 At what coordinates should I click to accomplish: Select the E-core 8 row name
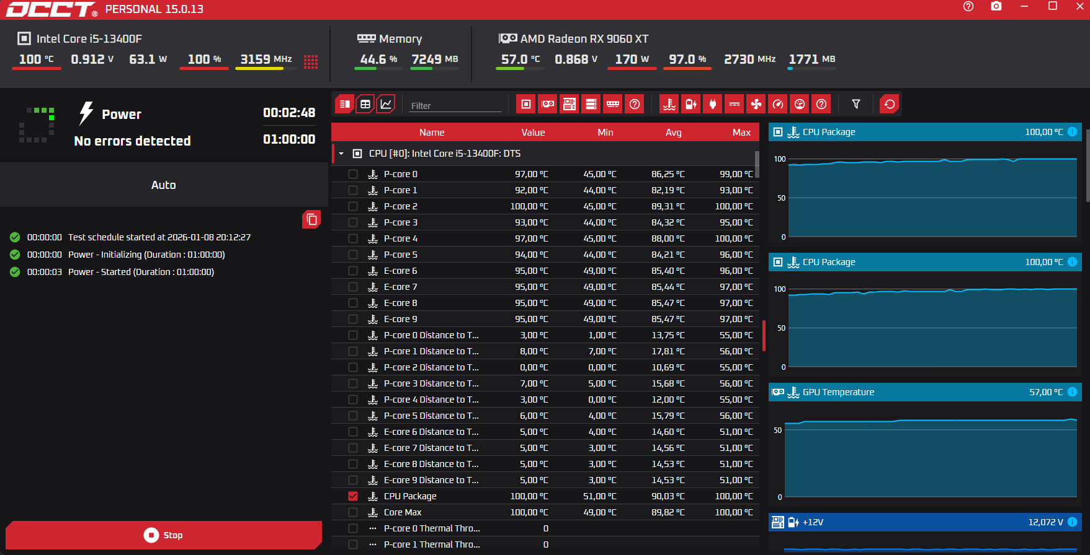[401, 303]
